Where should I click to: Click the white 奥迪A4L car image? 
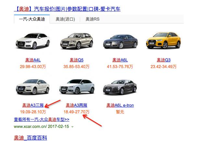pos(33,41)
